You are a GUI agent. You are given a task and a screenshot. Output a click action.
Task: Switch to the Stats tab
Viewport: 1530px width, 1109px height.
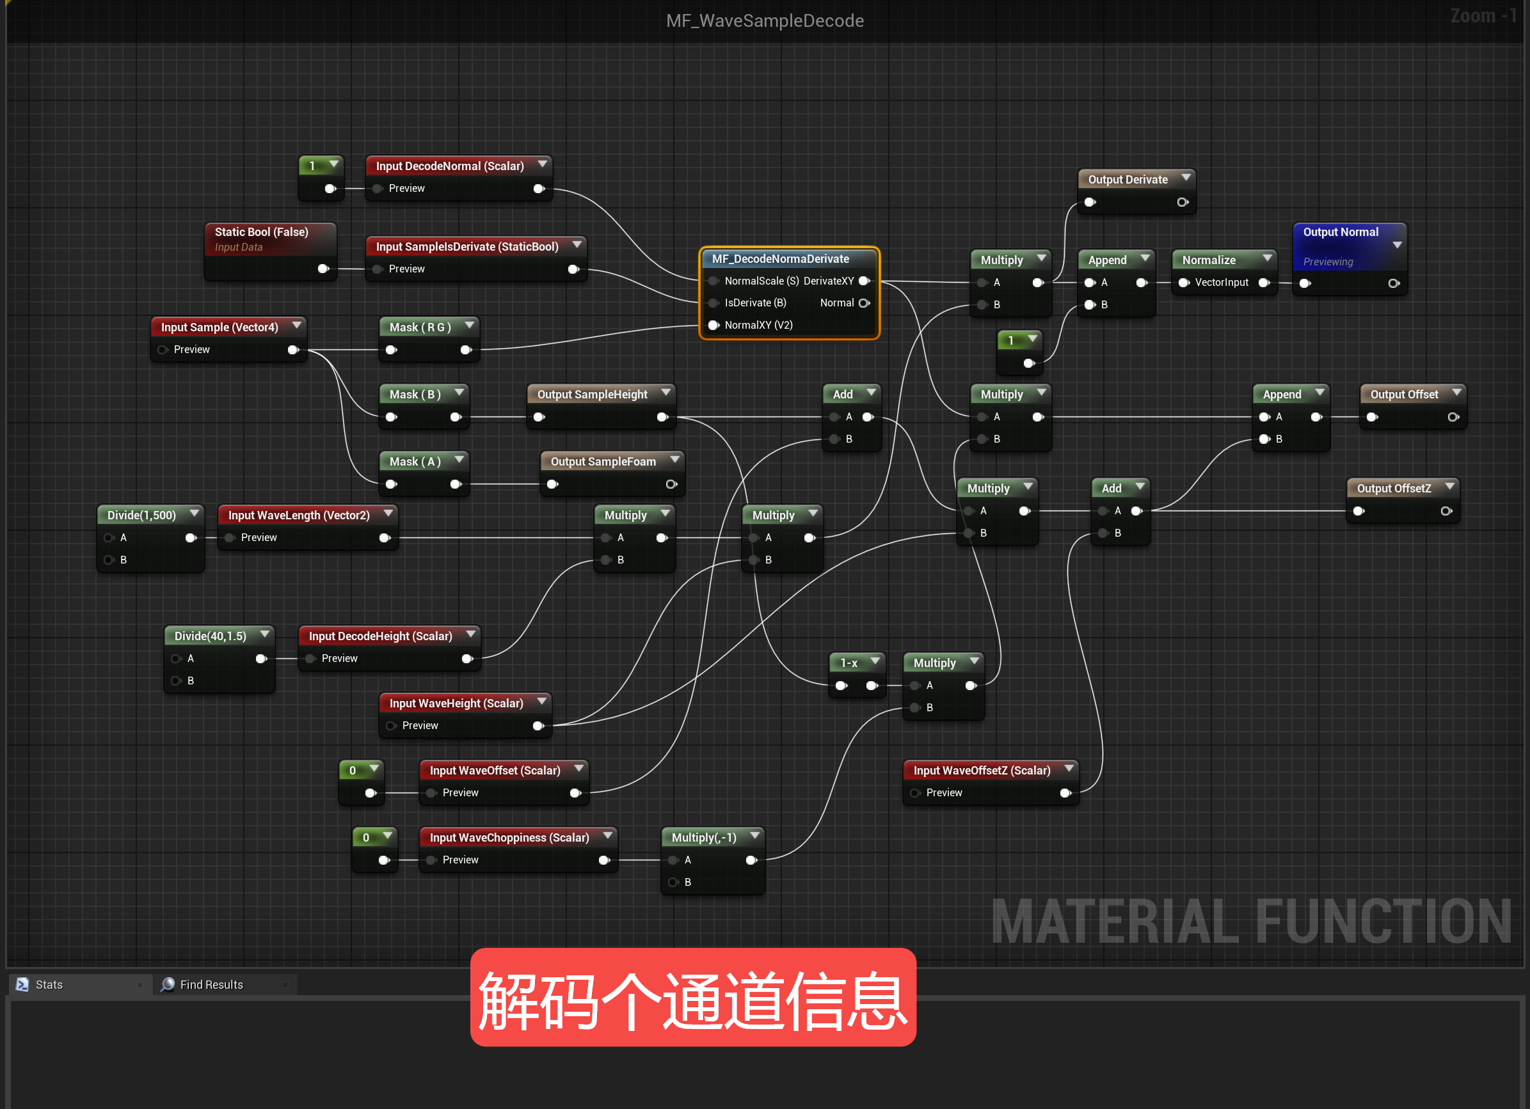(x=49, y=984)
